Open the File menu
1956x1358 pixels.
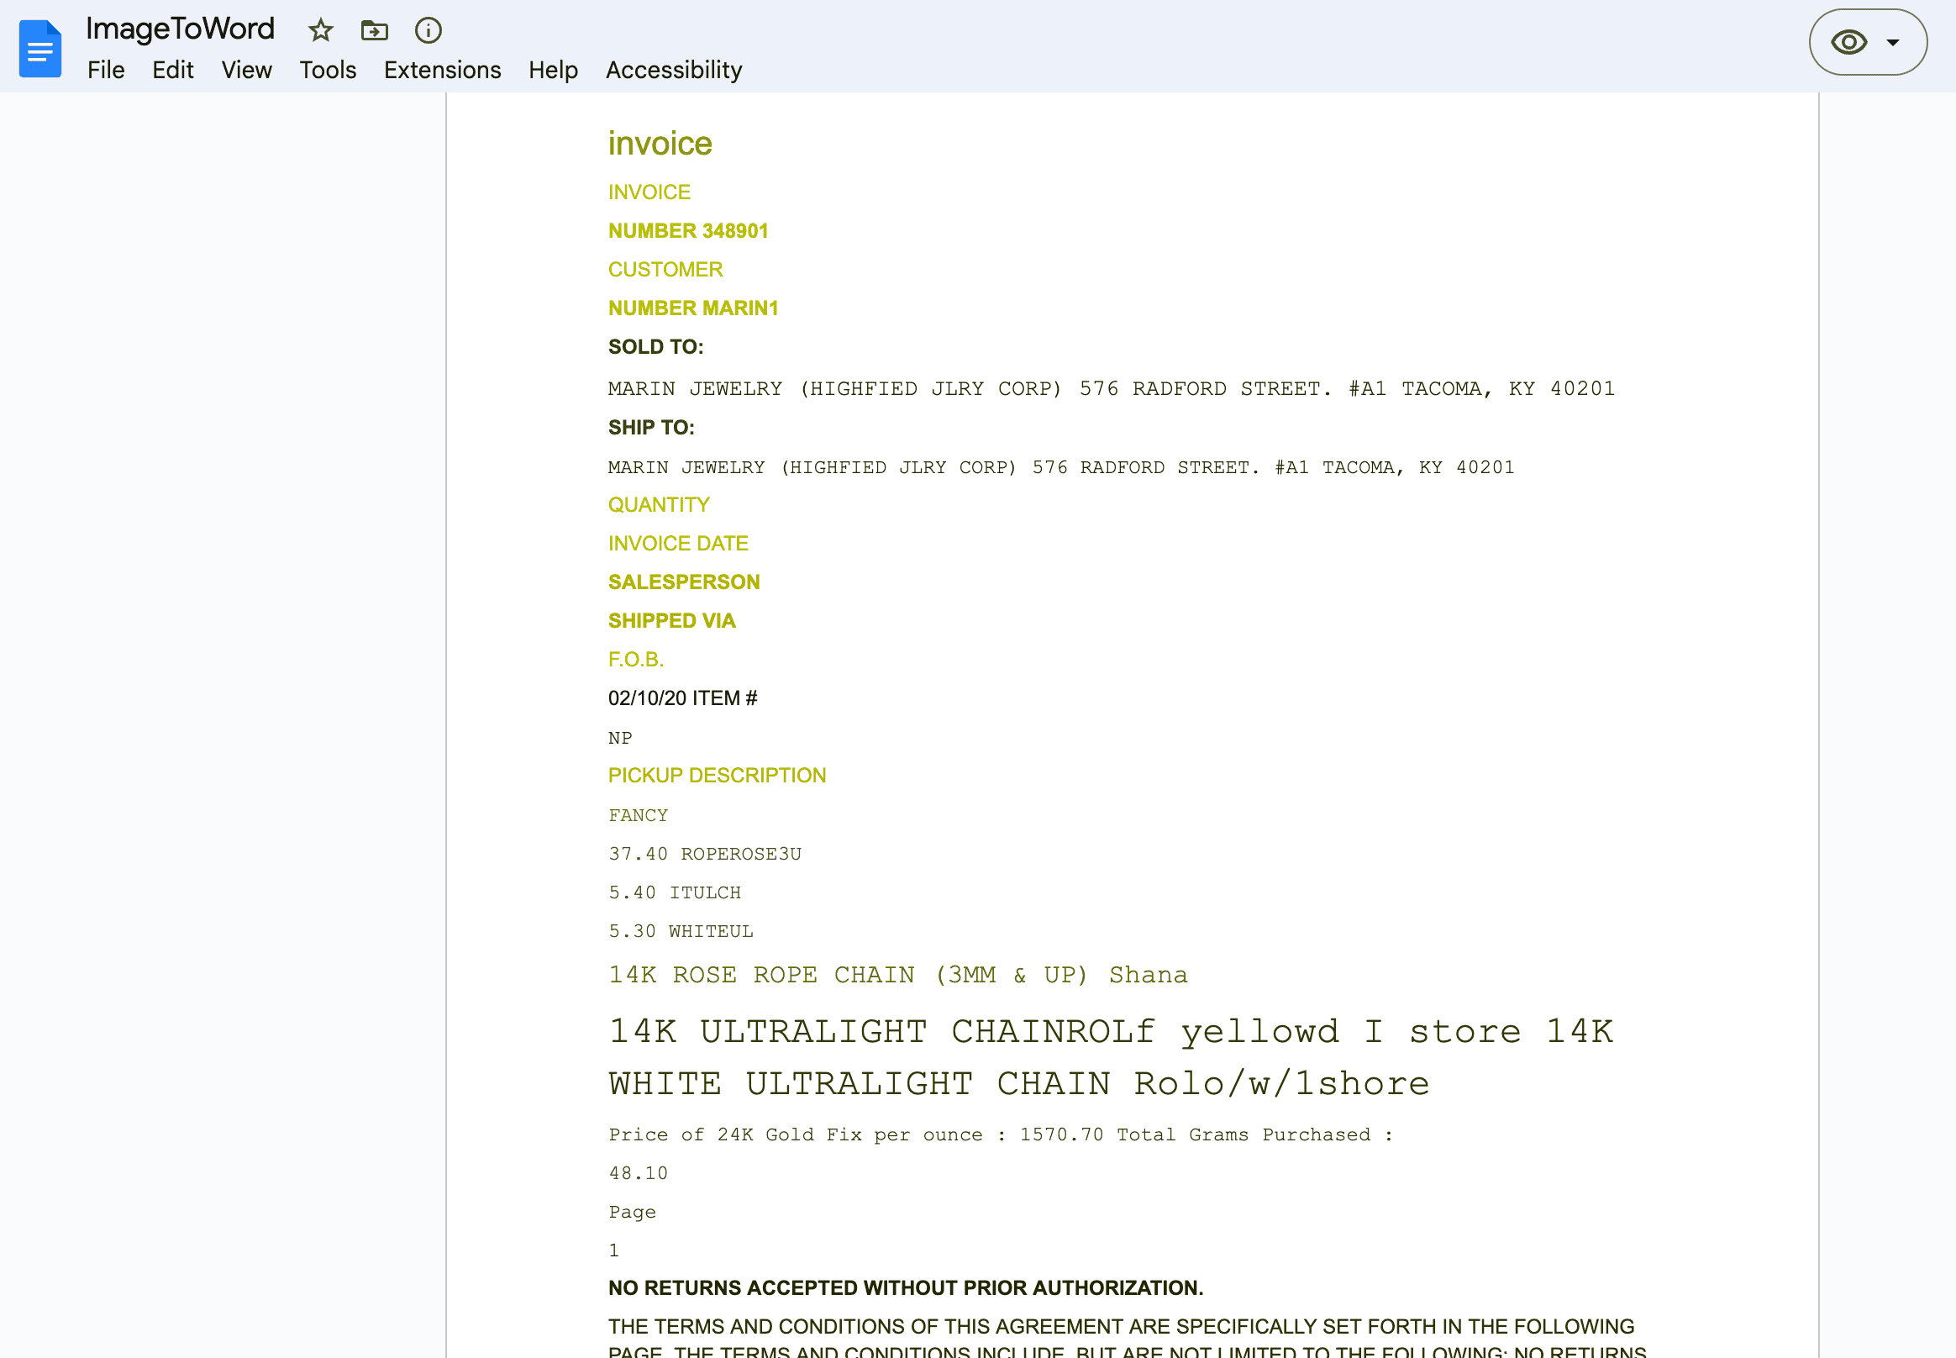(x=105, y=70)
